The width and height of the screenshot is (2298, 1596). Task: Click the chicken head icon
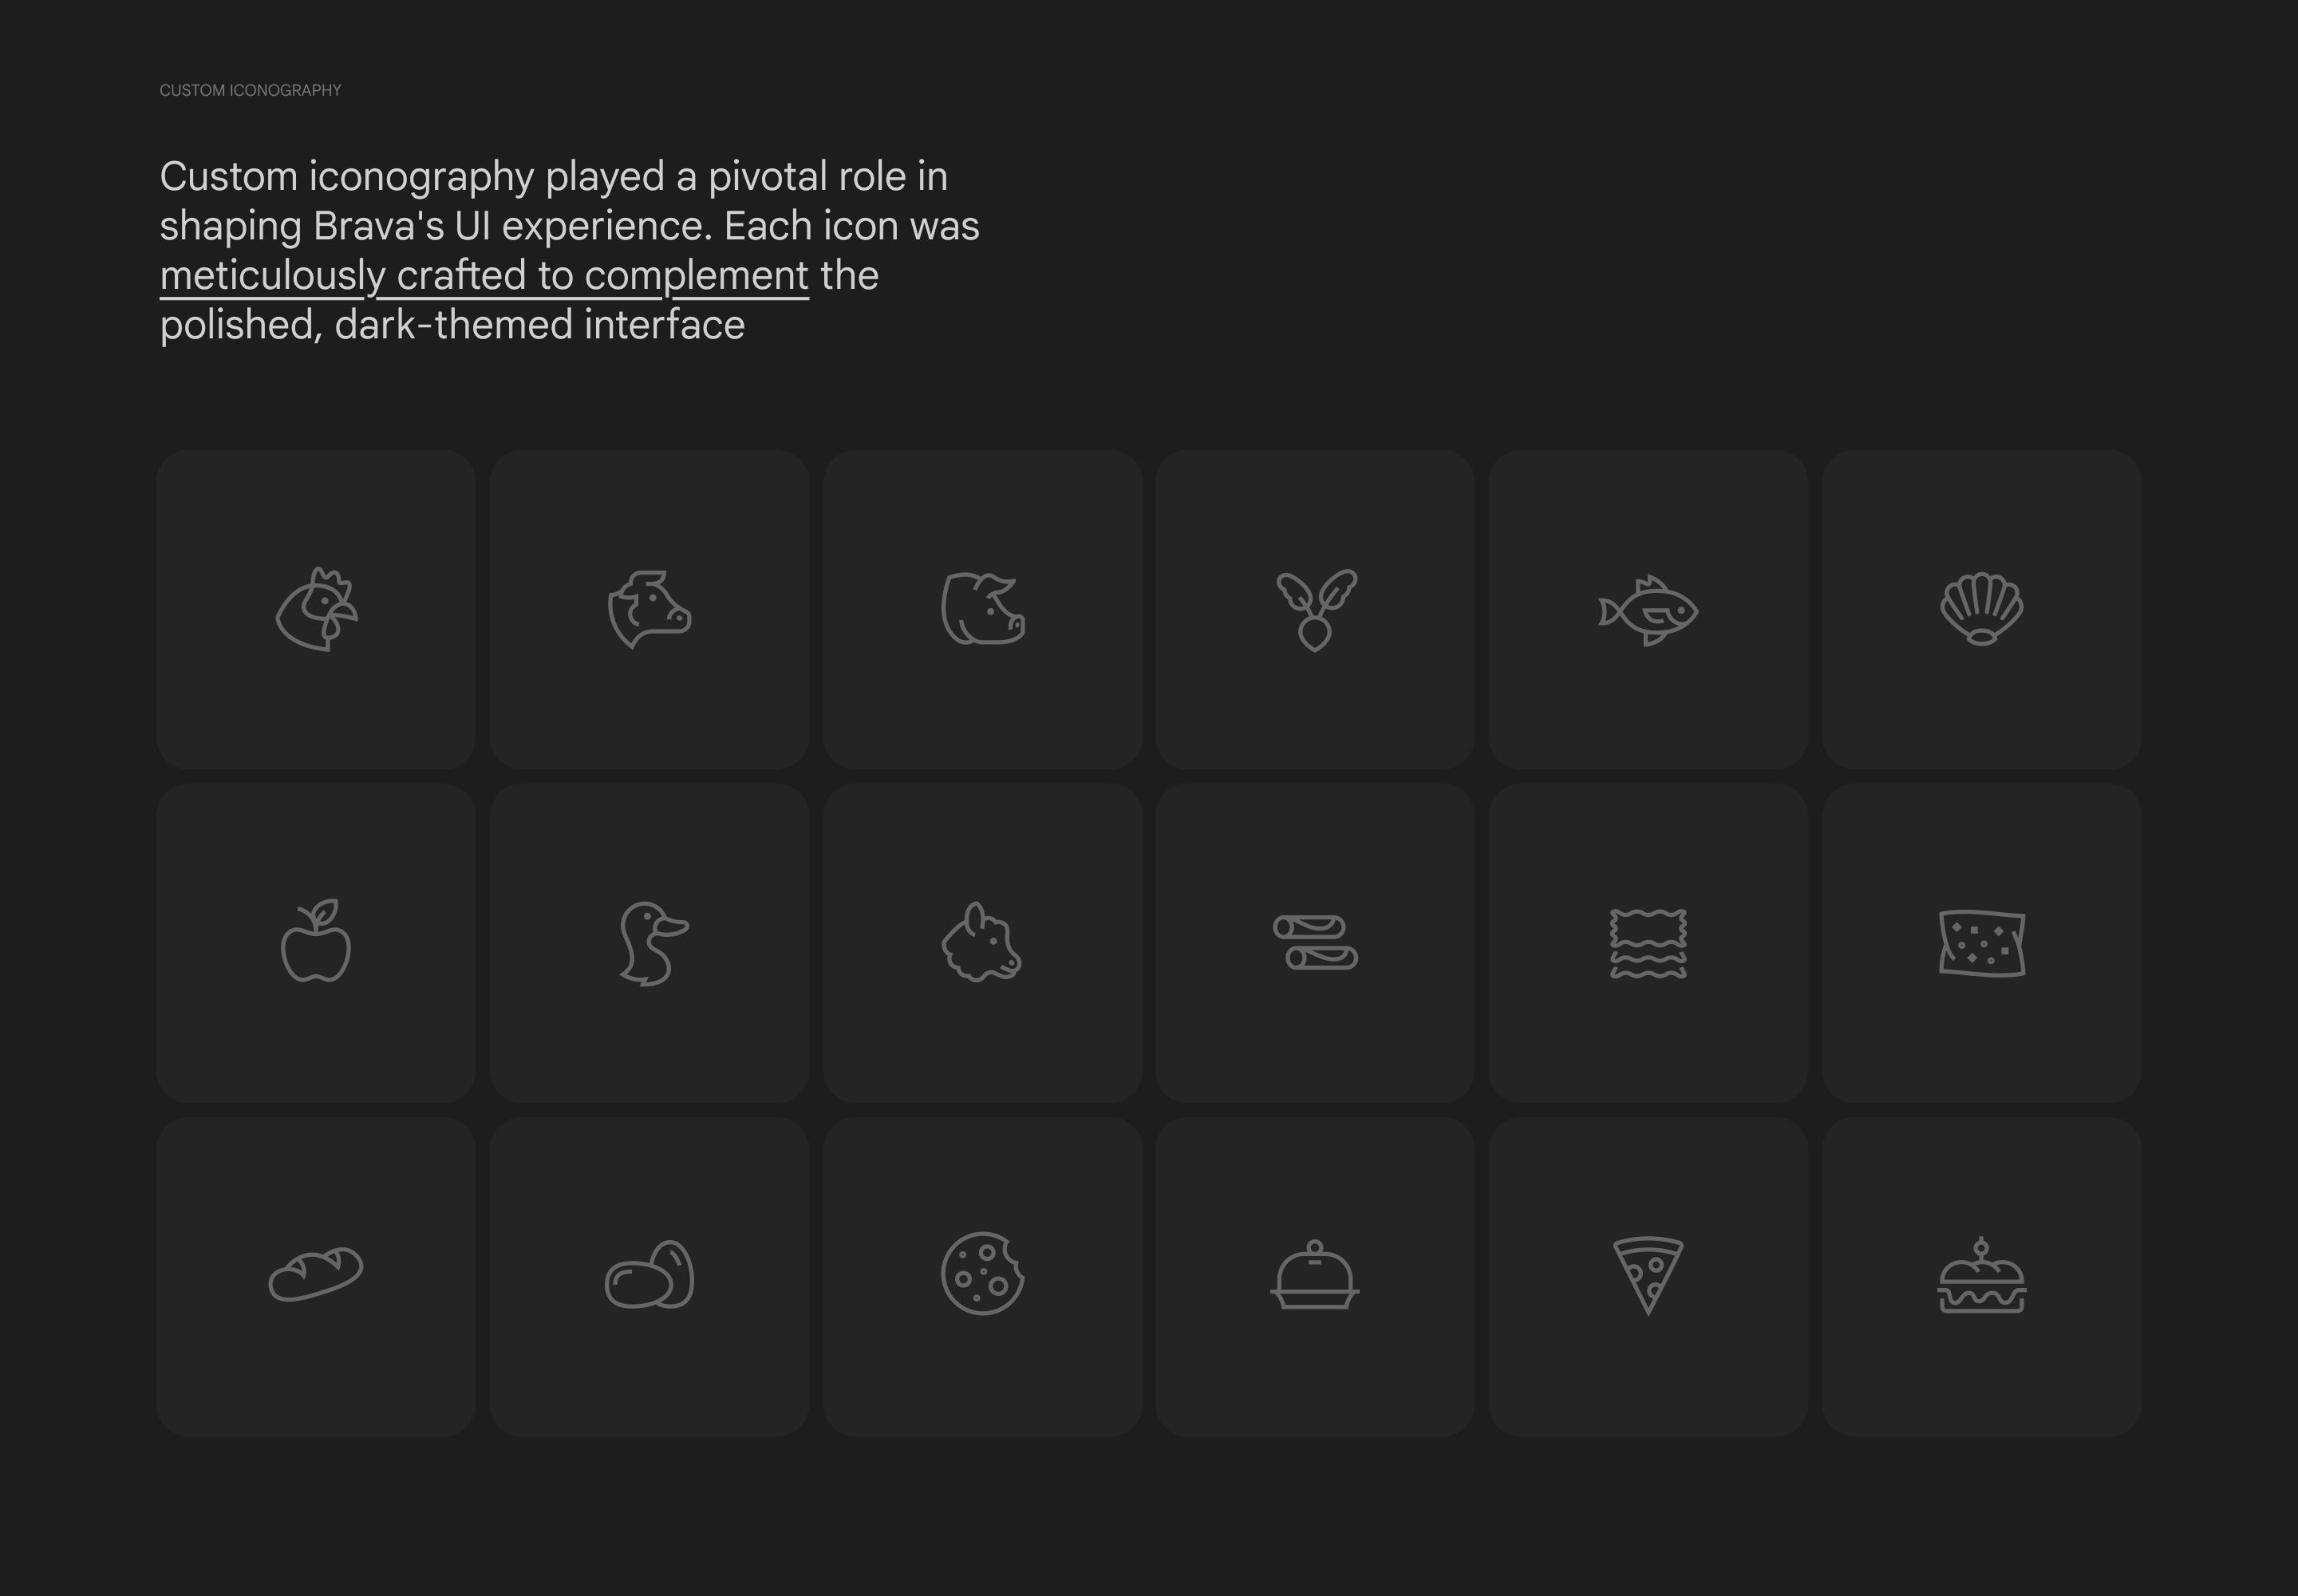316,609
